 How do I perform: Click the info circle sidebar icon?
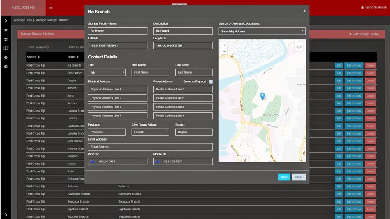6,58
